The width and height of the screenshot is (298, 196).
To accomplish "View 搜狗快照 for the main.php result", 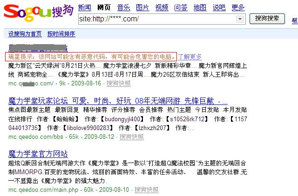I will (x=146, y=189).
